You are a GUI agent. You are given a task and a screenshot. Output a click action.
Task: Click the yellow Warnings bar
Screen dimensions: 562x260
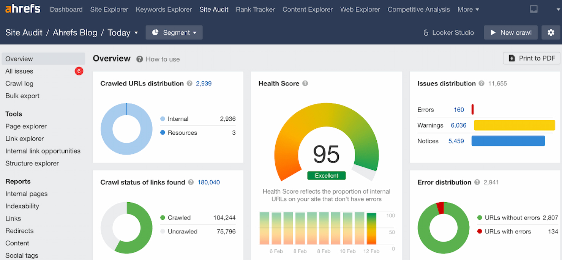515,125
